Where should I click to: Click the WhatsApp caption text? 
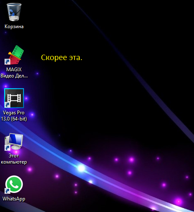[14, 199]
